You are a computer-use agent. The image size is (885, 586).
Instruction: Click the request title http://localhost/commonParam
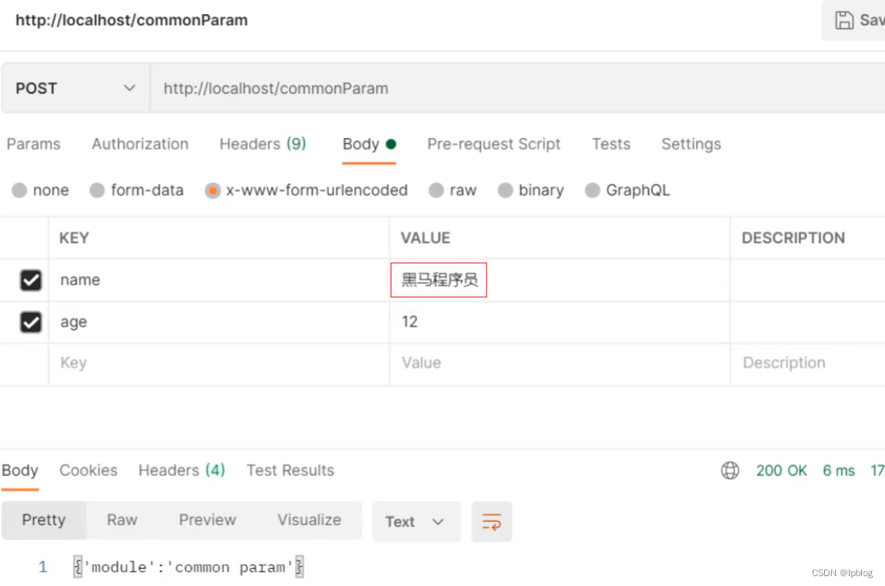point(131,21)
